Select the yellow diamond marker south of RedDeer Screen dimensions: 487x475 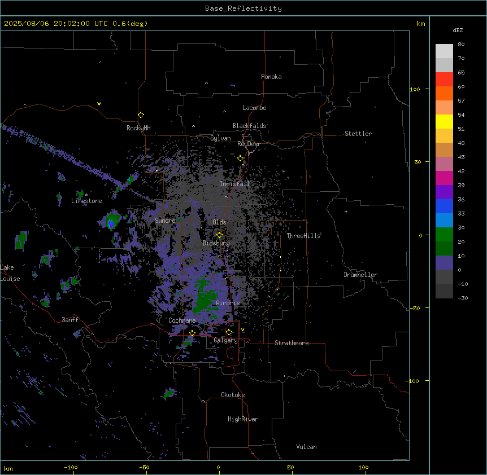pyautogui.click(x=241, y=159)
